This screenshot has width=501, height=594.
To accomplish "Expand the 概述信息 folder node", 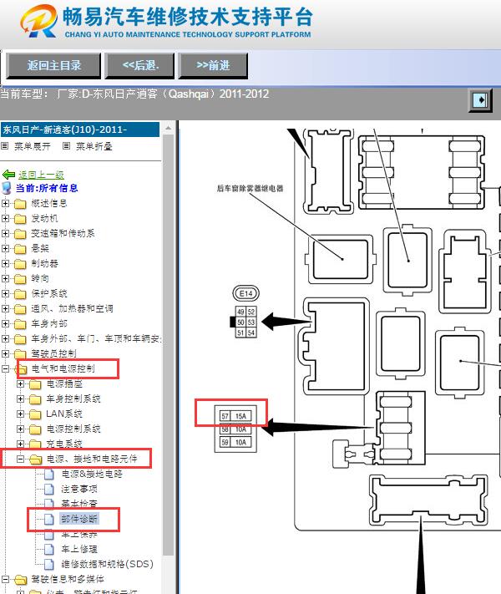I will (5, 203).
